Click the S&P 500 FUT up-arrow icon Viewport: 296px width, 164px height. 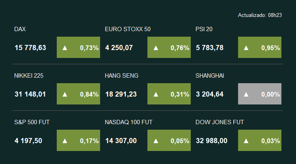65,141
